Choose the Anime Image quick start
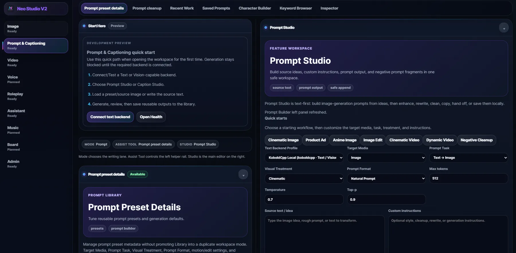This screenshot has height=253, width=516. [x=345, y=140]
